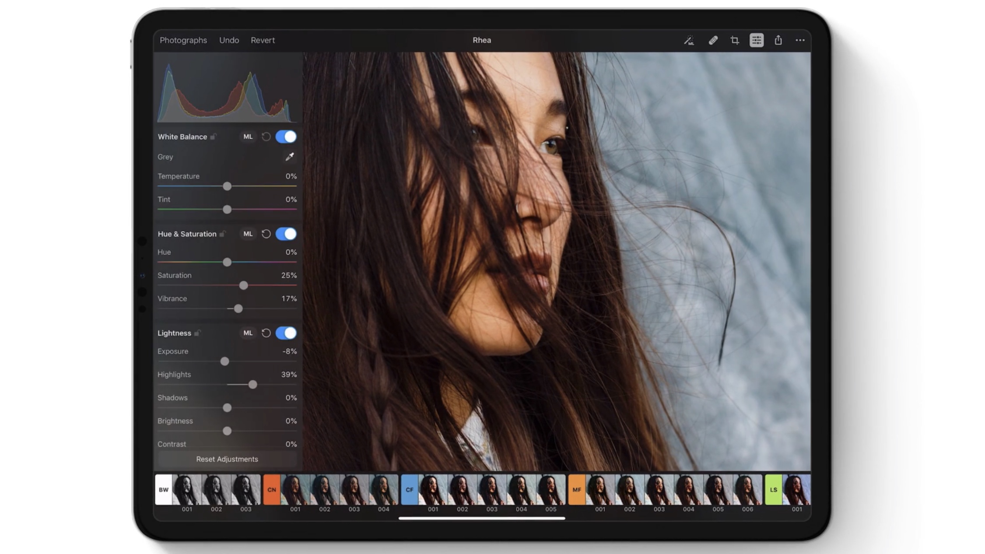Pick grey point with eyedropper icon
Screen dimensions: 985x554
point(290,157)
